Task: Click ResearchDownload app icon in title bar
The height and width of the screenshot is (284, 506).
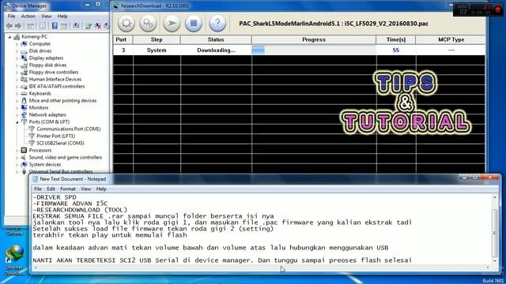Action: [115, 6]
